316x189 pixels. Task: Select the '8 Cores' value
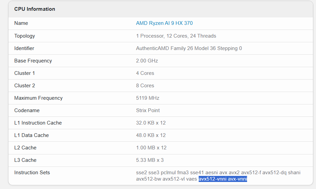tap(145, 86)
